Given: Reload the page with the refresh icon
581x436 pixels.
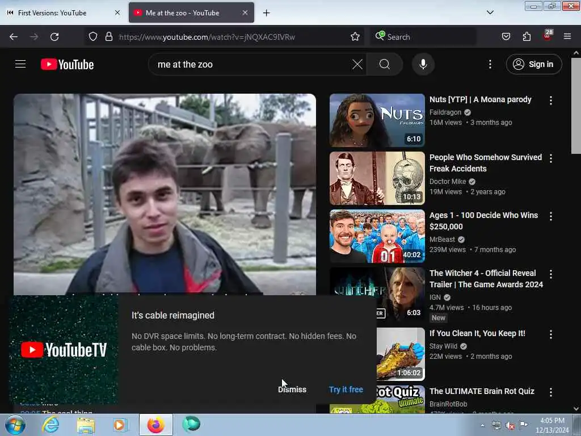Looking at the screenshot, I should pyautogui.click(x=54, y=37).
